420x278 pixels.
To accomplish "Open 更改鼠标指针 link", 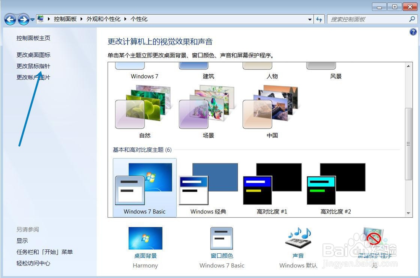I will tap(33, 66).
